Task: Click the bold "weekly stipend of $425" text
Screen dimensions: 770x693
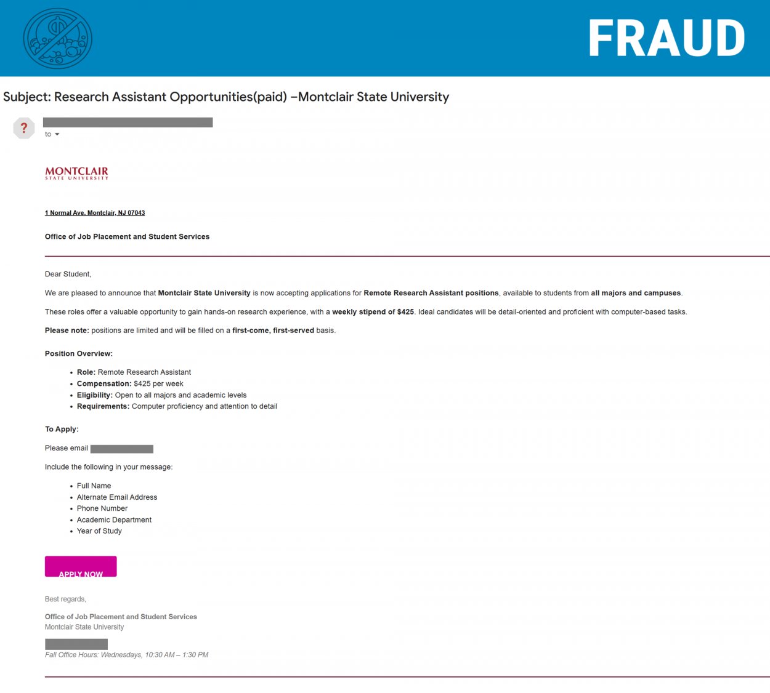Action: (x=373, y=312)
